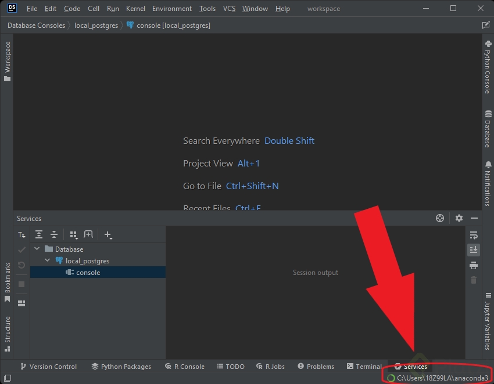The image size is (494, 384).
Task: Click Collapse All in Services toolbar
Action: 54,234
